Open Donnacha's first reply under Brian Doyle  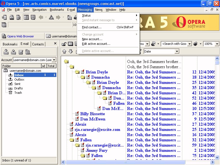point(100,77)
